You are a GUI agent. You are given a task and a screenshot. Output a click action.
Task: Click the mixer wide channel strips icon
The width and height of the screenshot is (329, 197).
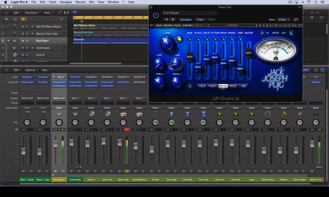(322, 70)
